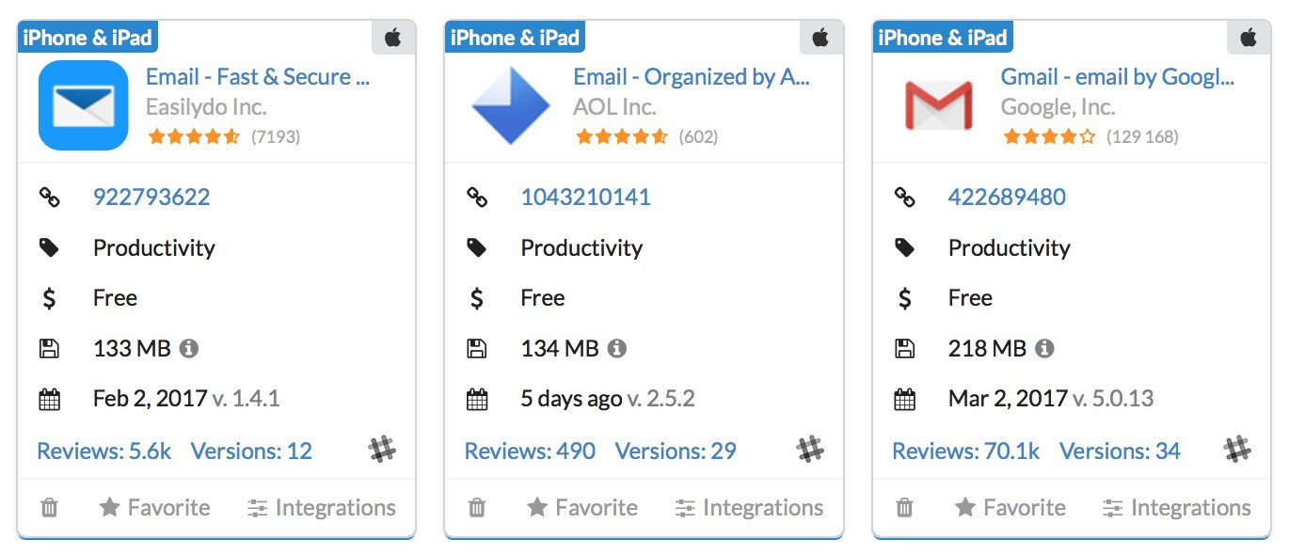This screenshot has height=555, width=1289.
Task: Click the Slack icon on AOL card
Action: pos(810,450)
